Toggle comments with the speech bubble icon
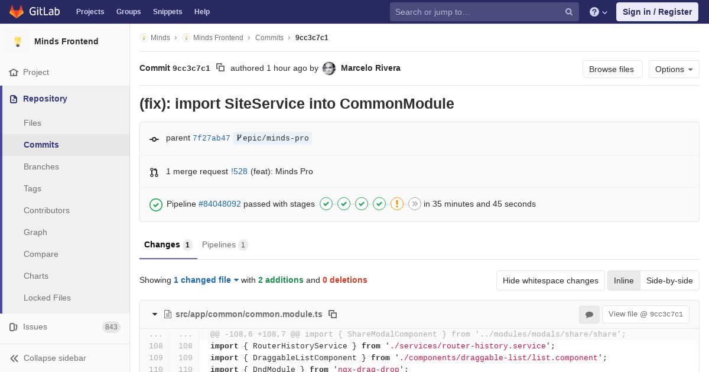This screenshot has height=372, width=709. coord(589,315)
